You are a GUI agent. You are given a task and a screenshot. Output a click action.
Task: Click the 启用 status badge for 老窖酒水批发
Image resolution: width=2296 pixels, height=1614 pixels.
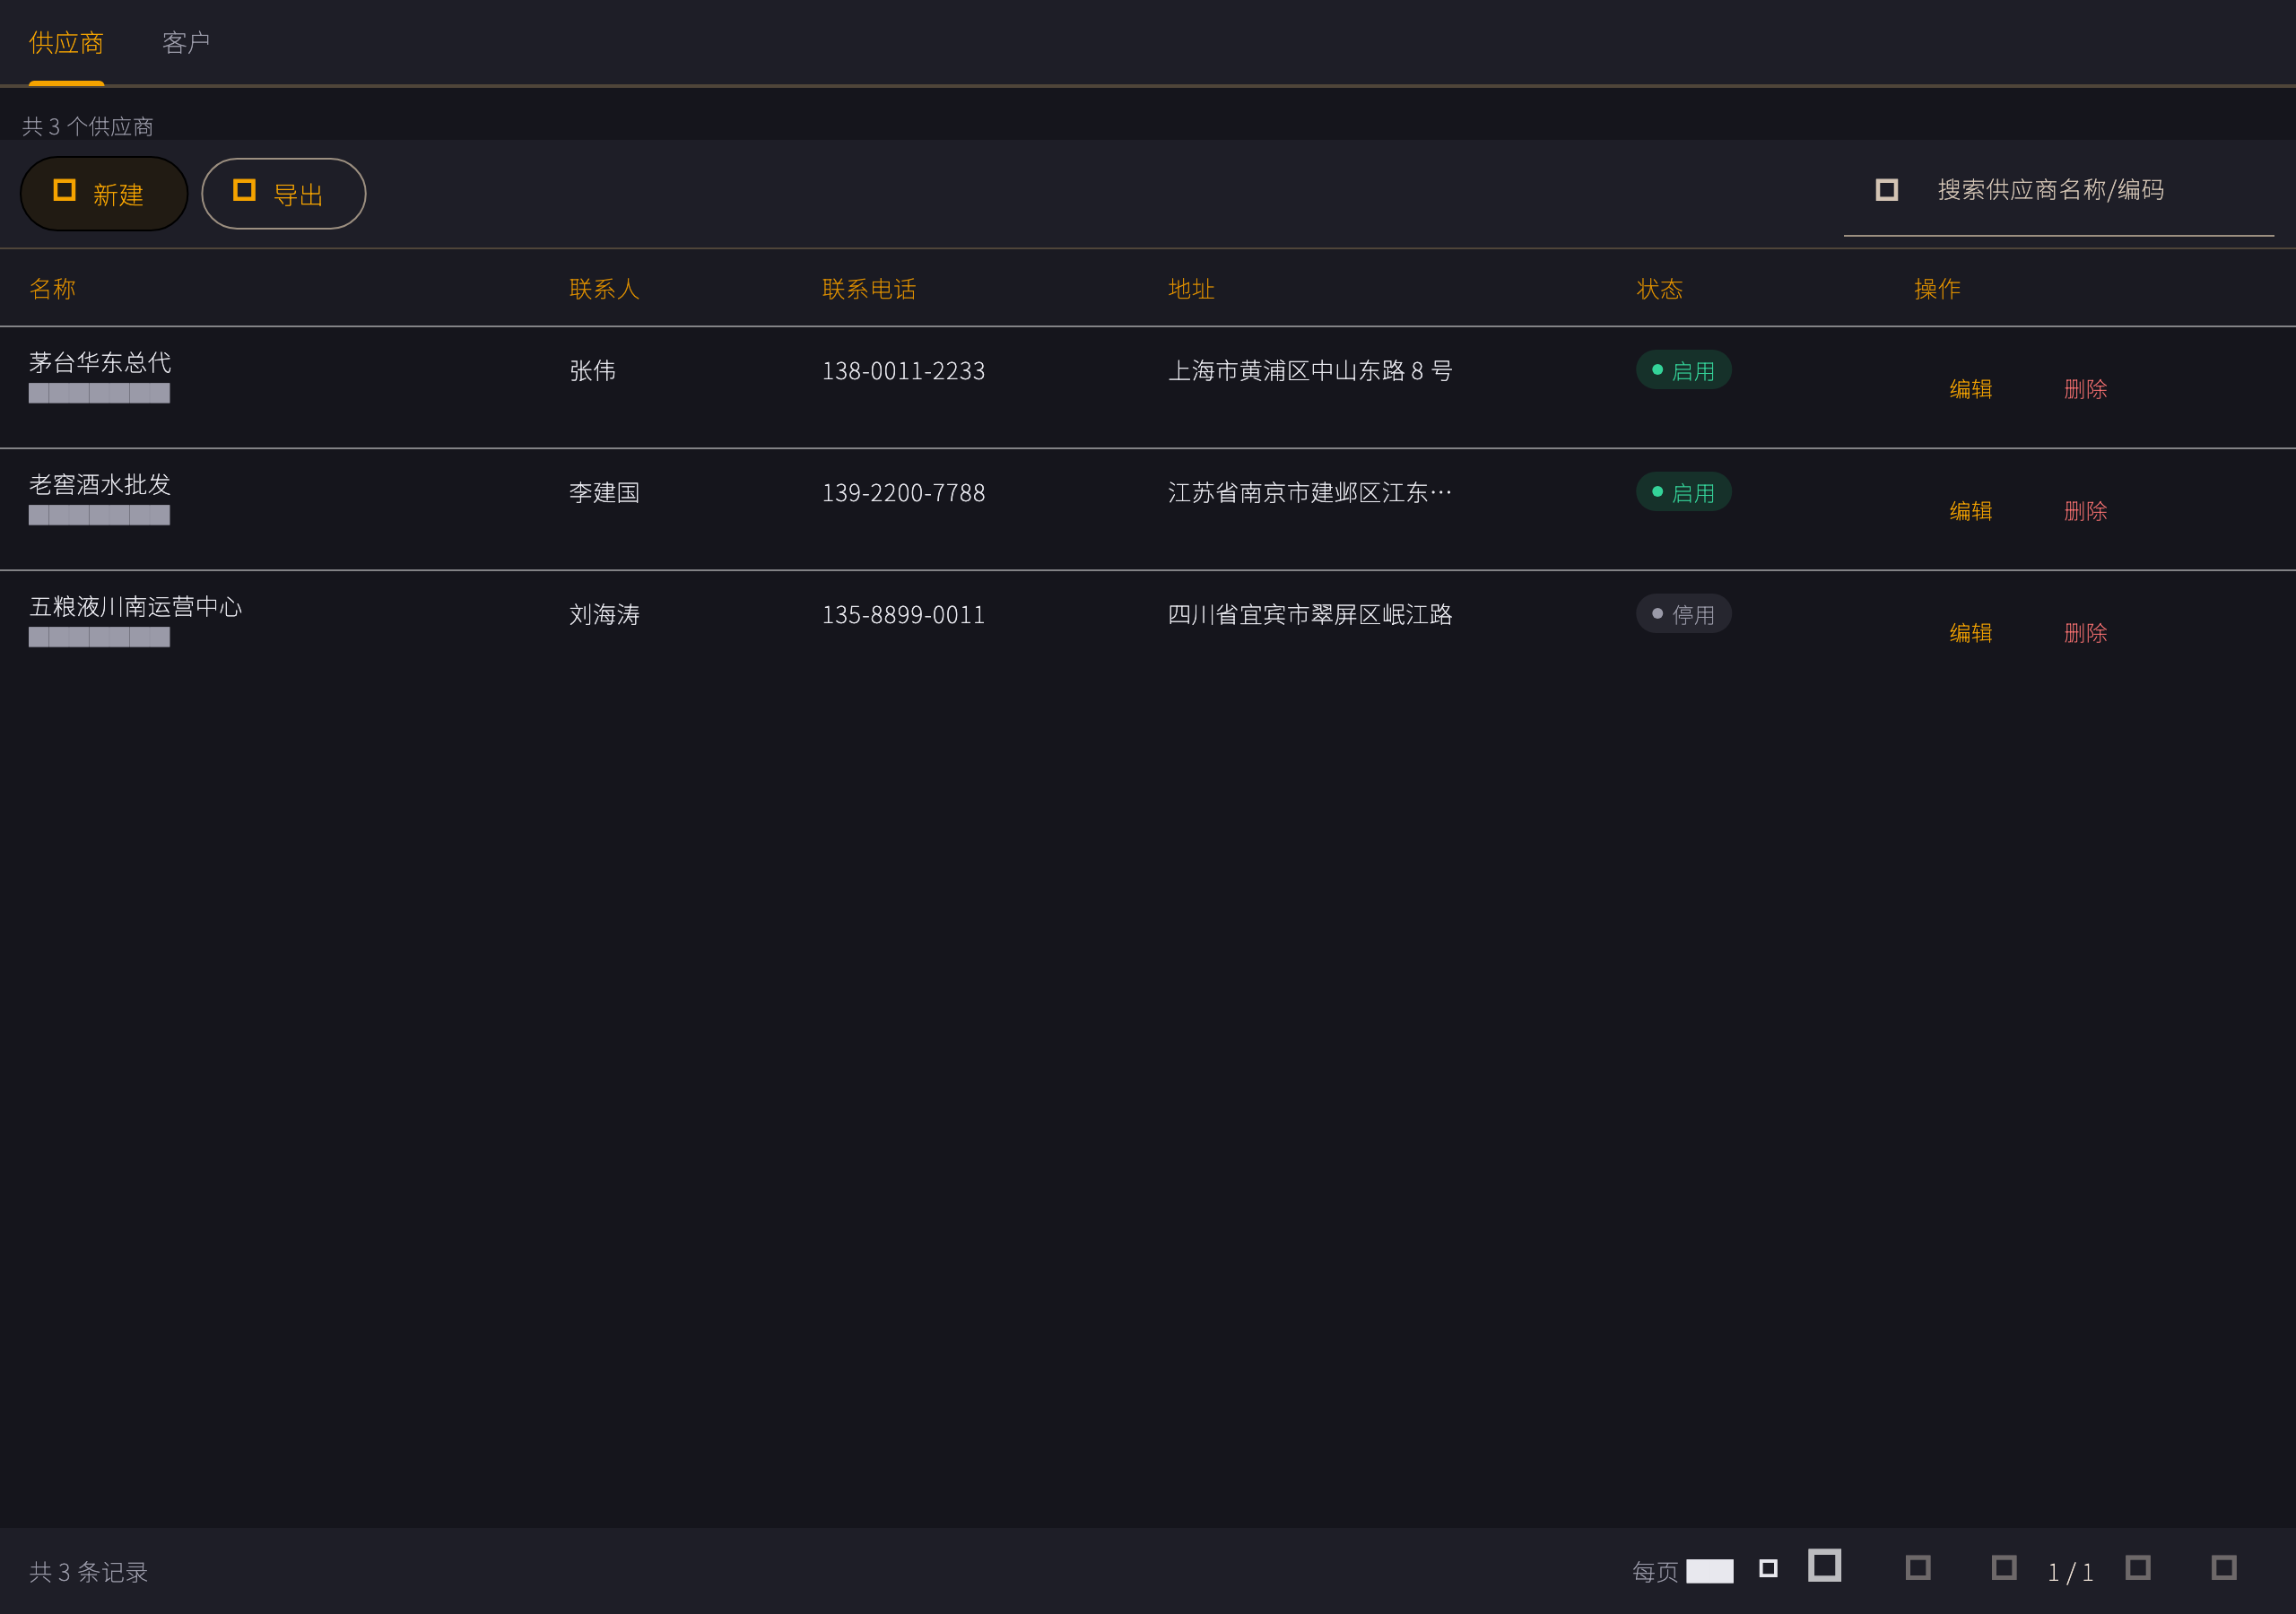tap(1684, 492)
